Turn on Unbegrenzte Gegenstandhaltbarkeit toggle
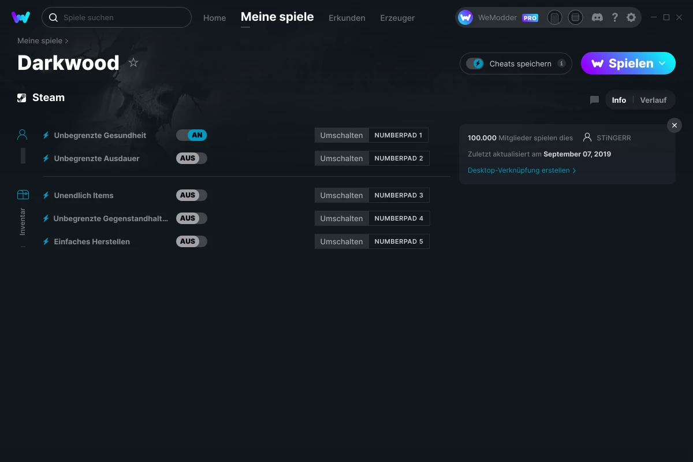Screen dimensions: 693x462 (192, 218)
